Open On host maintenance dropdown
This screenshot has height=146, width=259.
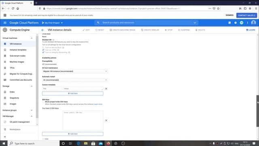pyautogui.click(x=75, y=71)
